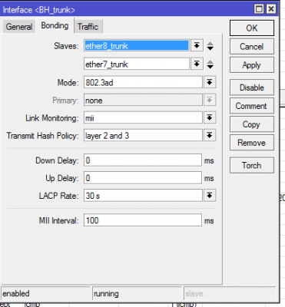This screenshot has width=285, height=307.
Task: Open the Transmit Hash Policy dropdown
Action: point(210,135)
